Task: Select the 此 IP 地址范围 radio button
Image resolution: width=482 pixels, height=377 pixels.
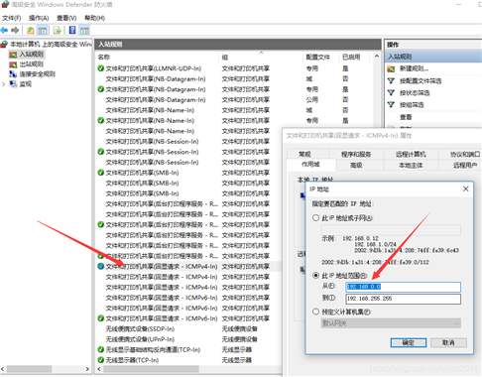Action: [x=315, y=275]
